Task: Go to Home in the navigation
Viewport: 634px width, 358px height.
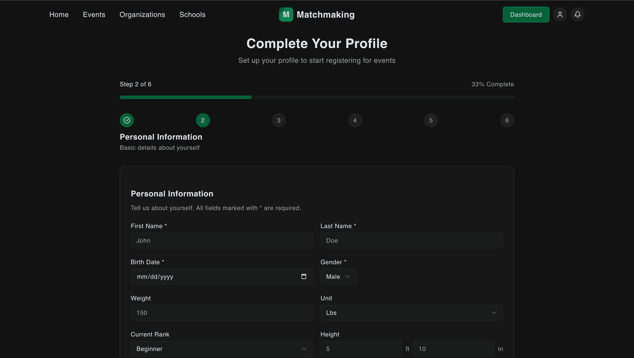Action: pos(59,15)
